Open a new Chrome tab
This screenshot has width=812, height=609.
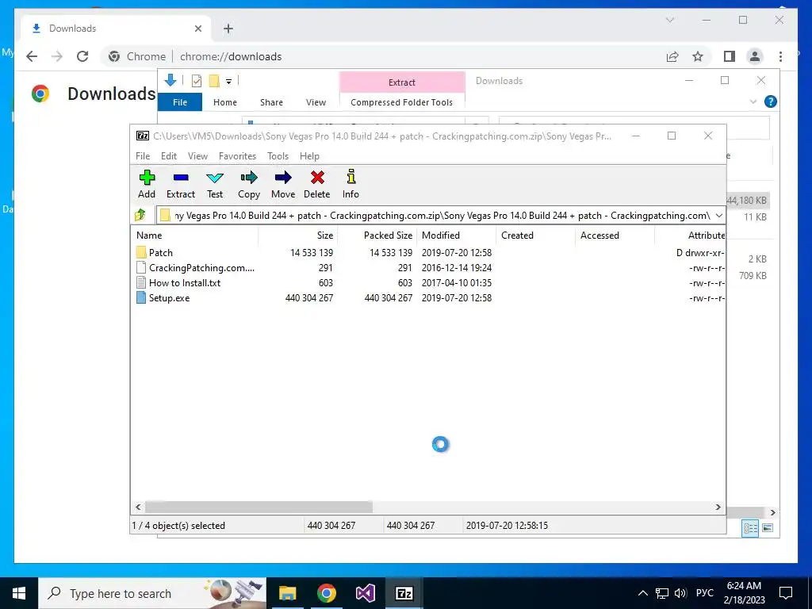(228, 29)
